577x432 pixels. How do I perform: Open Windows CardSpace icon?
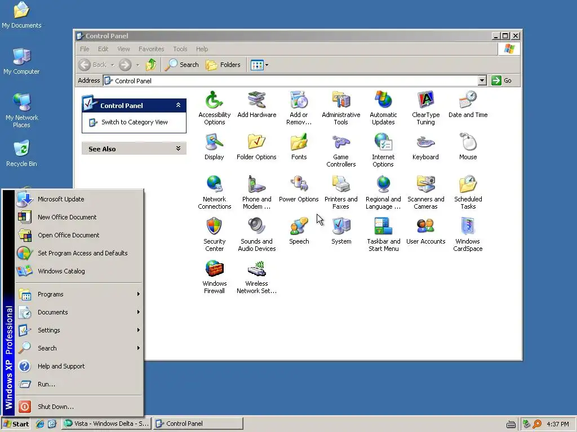[x=468, y=235]
